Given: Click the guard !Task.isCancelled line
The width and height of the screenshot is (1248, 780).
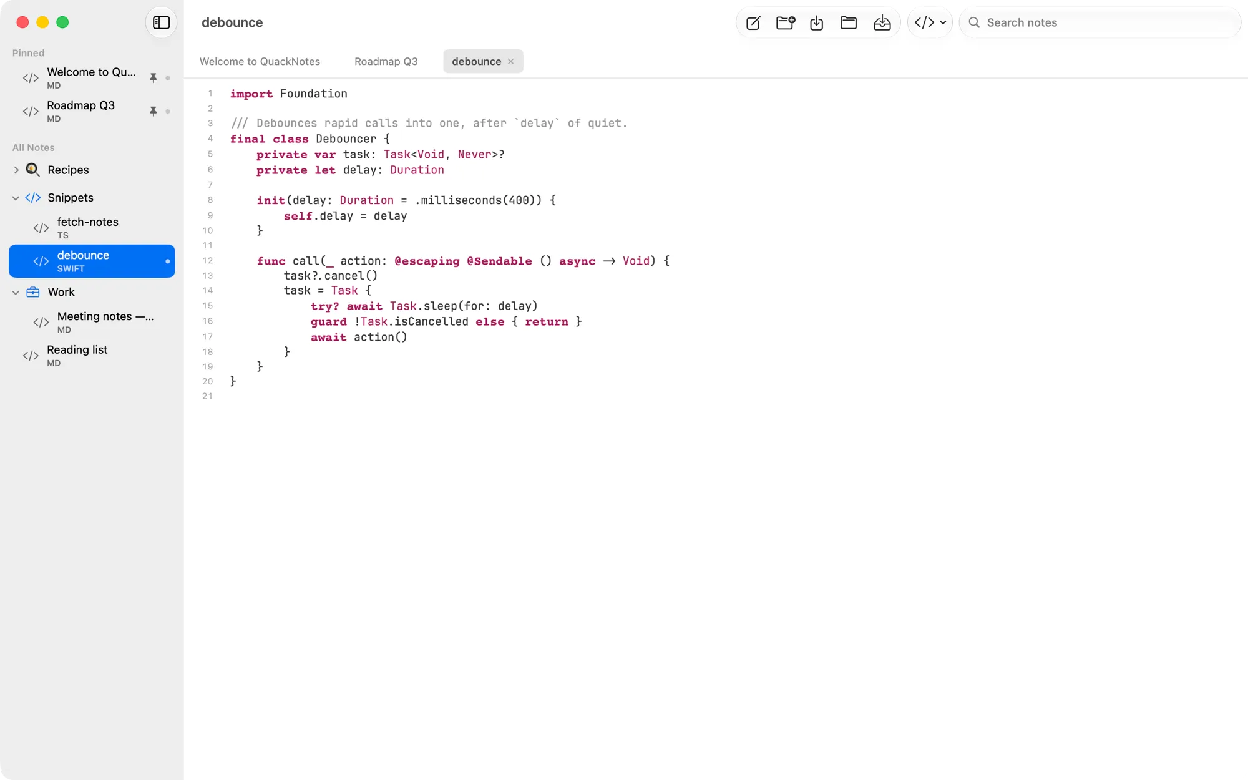Looking at the screenshot, I should (446, 321).
